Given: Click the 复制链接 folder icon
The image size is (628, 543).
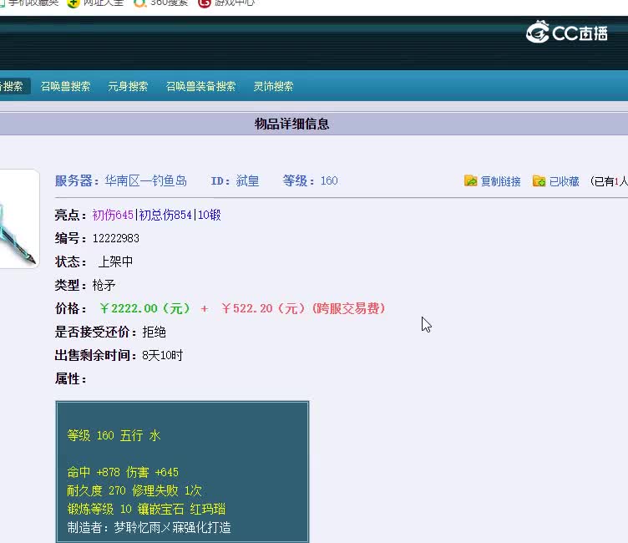Looking at the screenshot, I should 471,180.
